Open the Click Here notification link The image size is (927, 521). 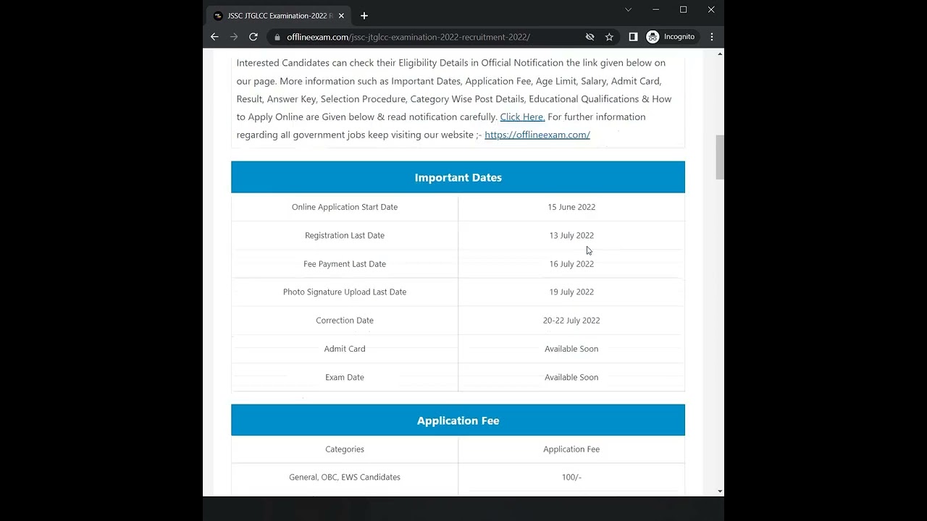click(x=522, y=117)
